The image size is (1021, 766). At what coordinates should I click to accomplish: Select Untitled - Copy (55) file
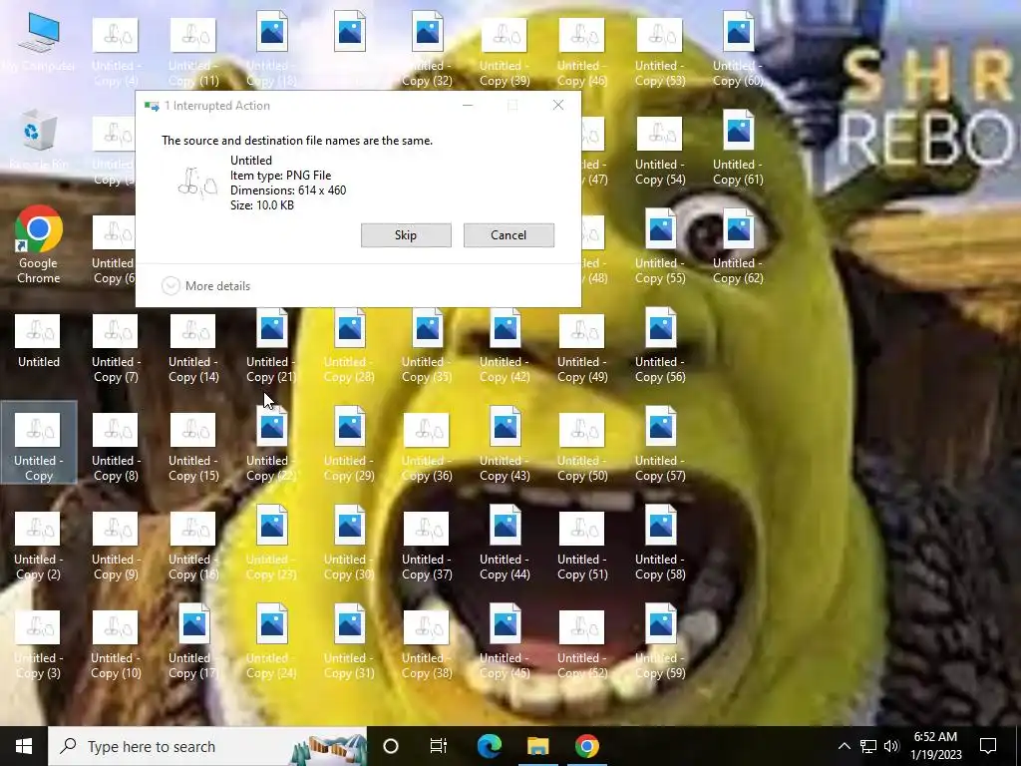(660, 247)
